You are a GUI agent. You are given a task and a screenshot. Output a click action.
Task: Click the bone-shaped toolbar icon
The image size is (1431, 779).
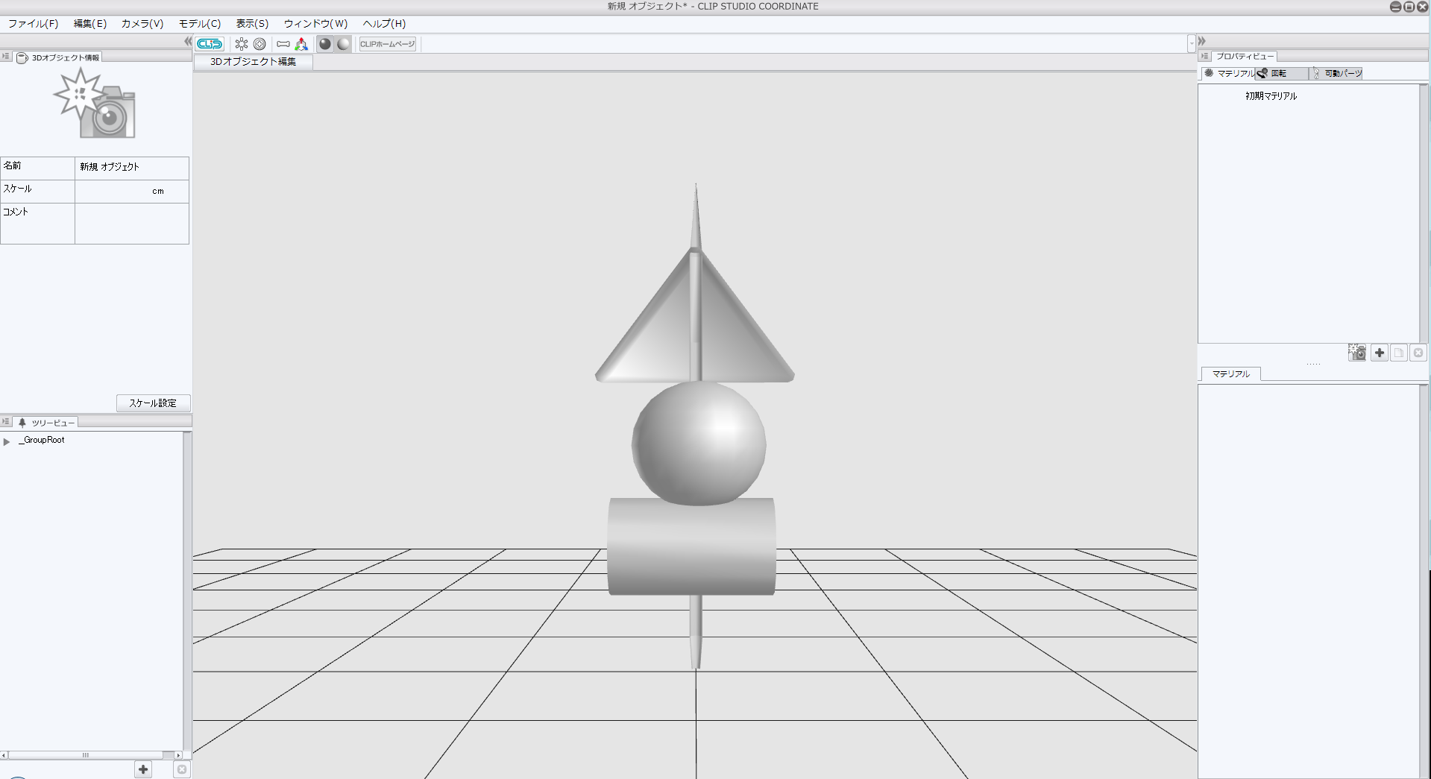[283, 44]
